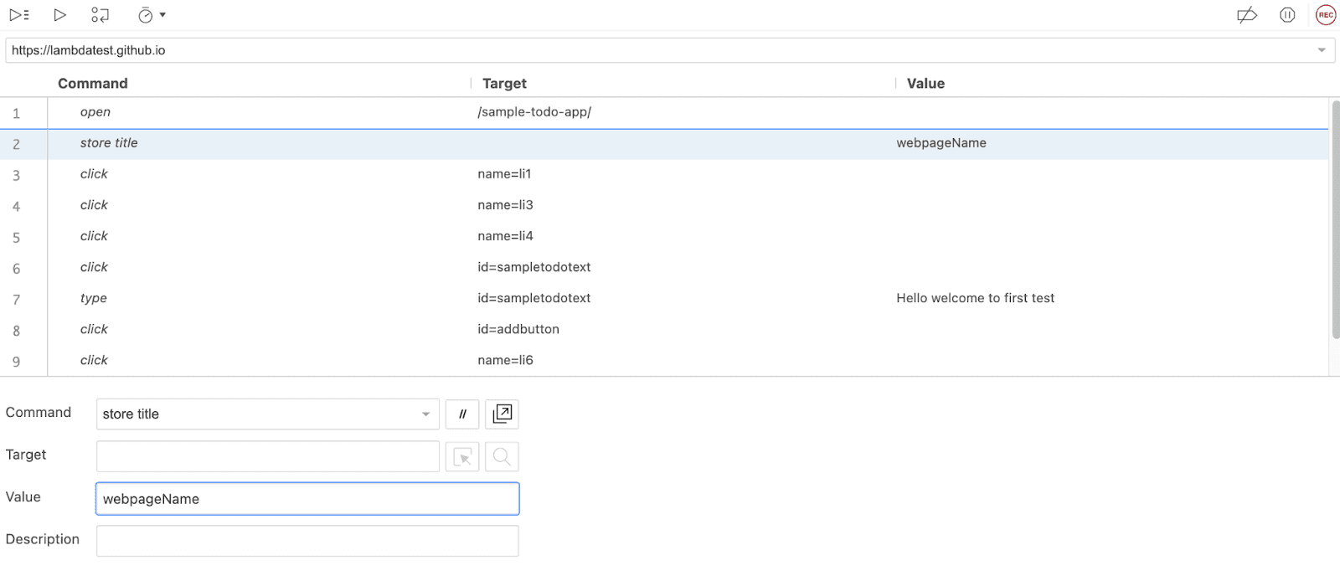Image resolution: width=1340 pixels, height=576 pixels.
Task: Click the Value column header
Action: point(925,84)
